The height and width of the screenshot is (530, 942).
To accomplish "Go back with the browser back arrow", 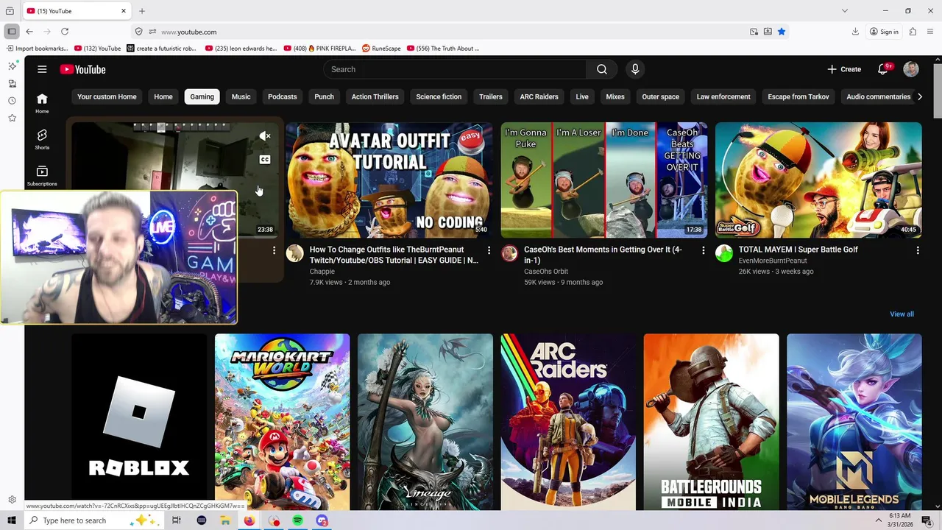I will tap(29, 32).
